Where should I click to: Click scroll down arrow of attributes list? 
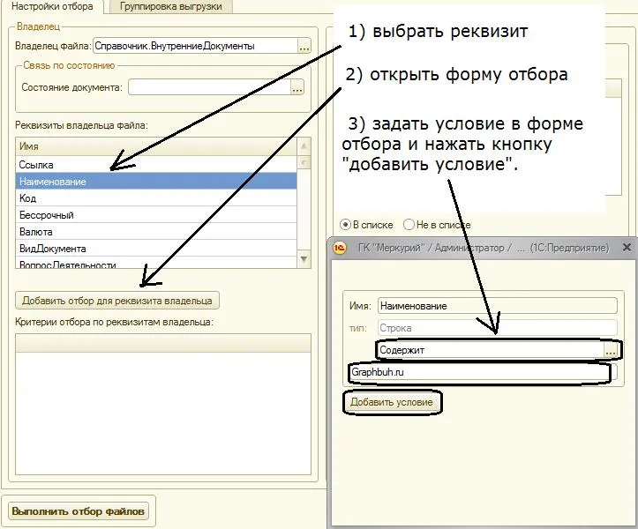pyautogui.click(x=304, y=259)
